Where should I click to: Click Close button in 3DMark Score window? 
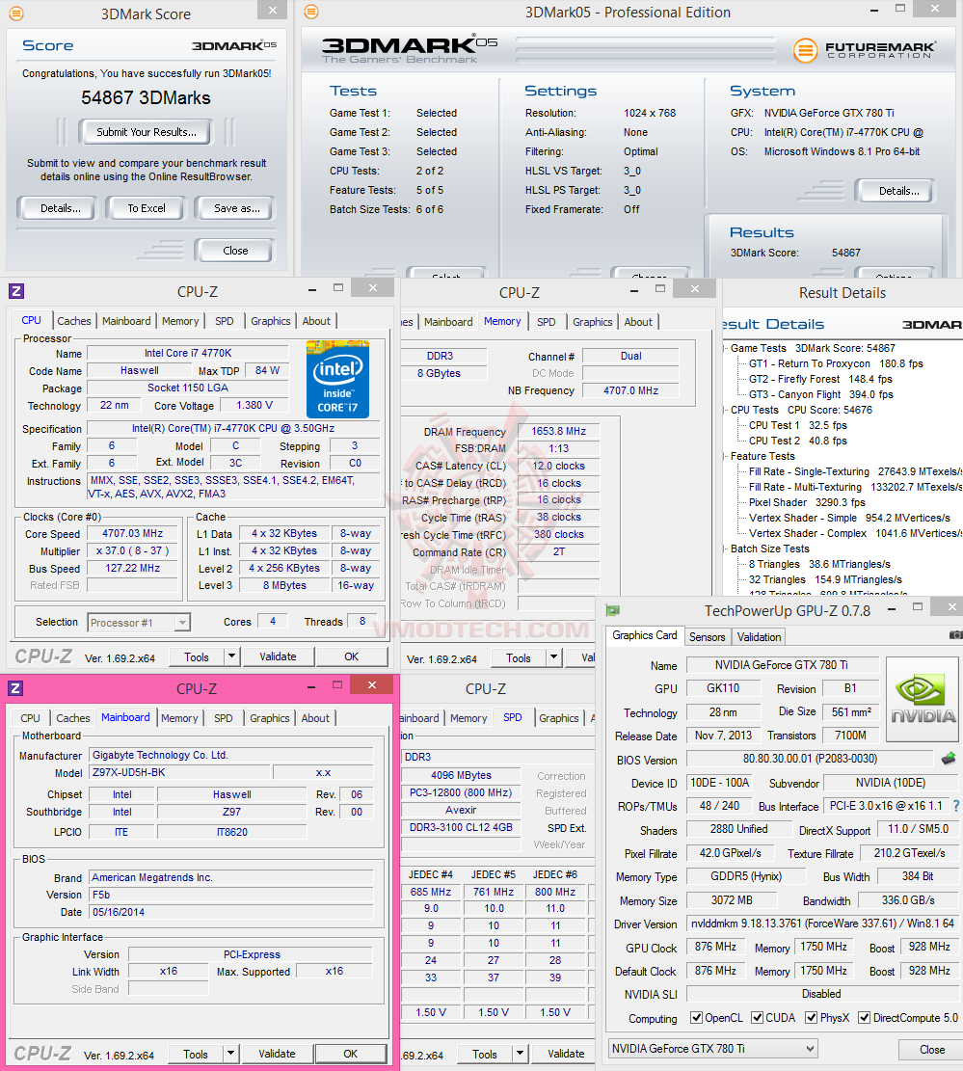click(235, 251)
